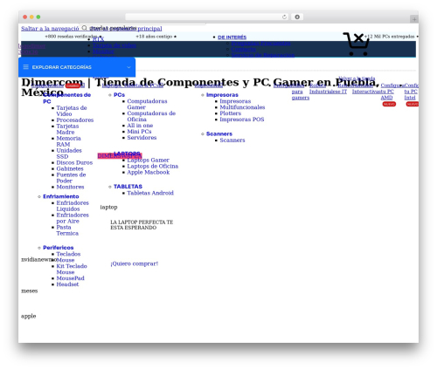437x369 pixels.
Task: Open the Monitor link in top list
Action: [x=103, y=51]
